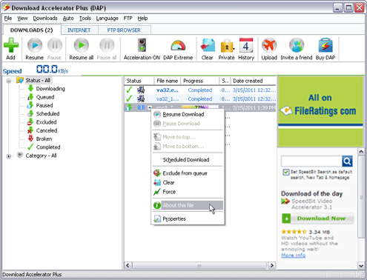Open the History calendar icon
The height and width of the screenshot is (280, 367).
246,45
